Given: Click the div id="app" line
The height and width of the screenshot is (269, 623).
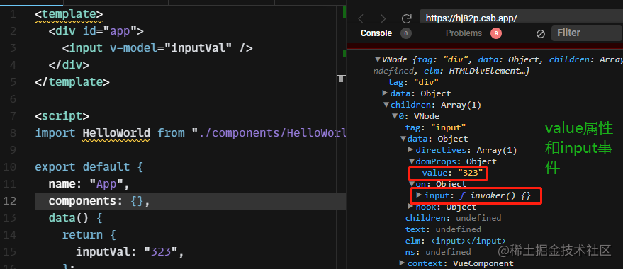Looking at the screenshot, I should (96, 31).
